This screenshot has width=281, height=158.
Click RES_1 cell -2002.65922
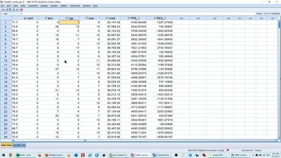tap(160, 129)
